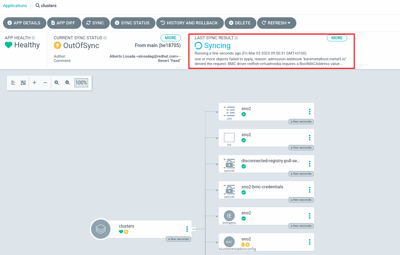400x255 pixels.
Task: Click help icon beside Last Sync Result
Action: (x=236, y=38)
